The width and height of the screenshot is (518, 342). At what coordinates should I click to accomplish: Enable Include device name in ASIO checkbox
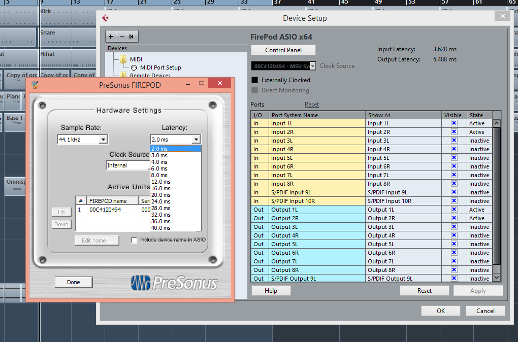(134, 241)
